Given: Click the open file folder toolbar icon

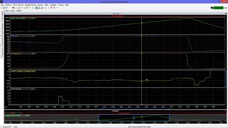Looking at the screenshot, I should pos(1,8).
